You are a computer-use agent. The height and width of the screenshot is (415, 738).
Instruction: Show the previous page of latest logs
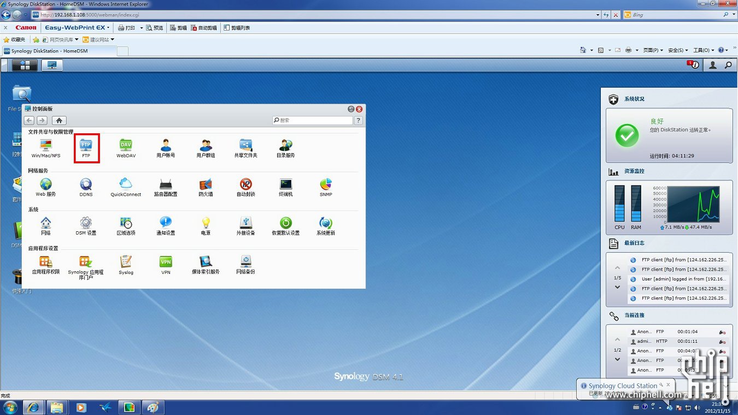[x=618, y=268]
